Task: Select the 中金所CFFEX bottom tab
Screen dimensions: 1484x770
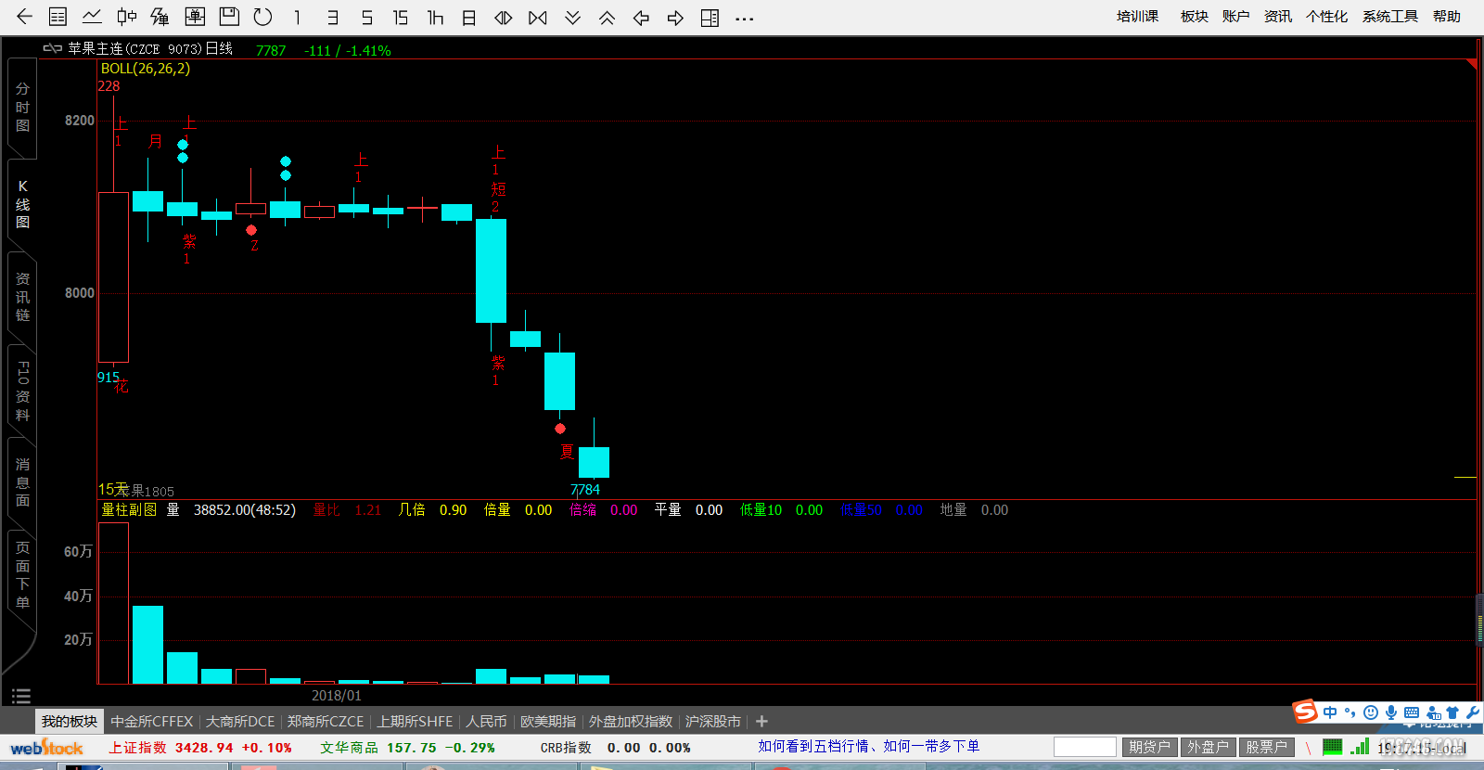Action: pos(152,721)
